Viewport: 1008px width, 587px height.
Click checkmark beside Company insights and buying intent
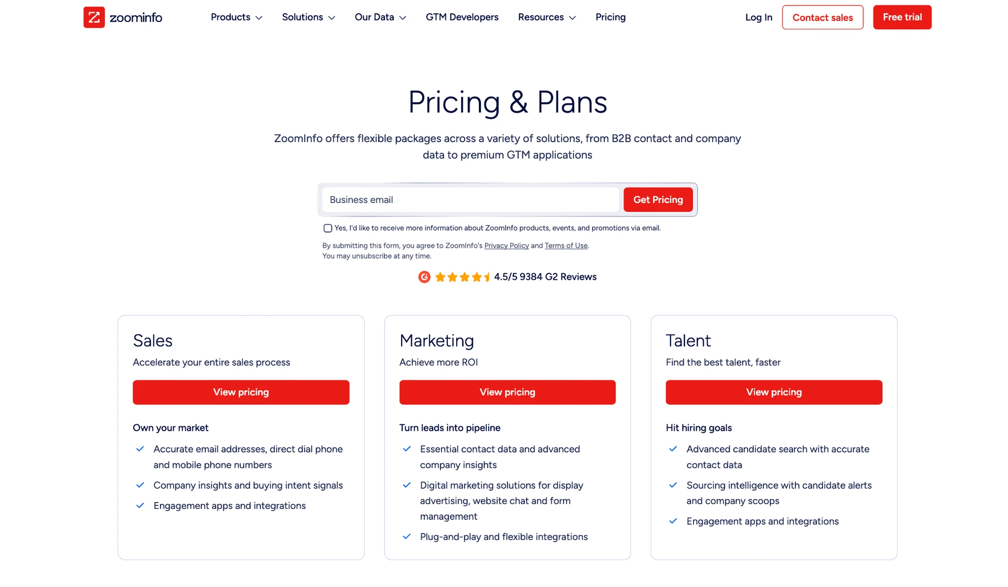coord(140,485)
